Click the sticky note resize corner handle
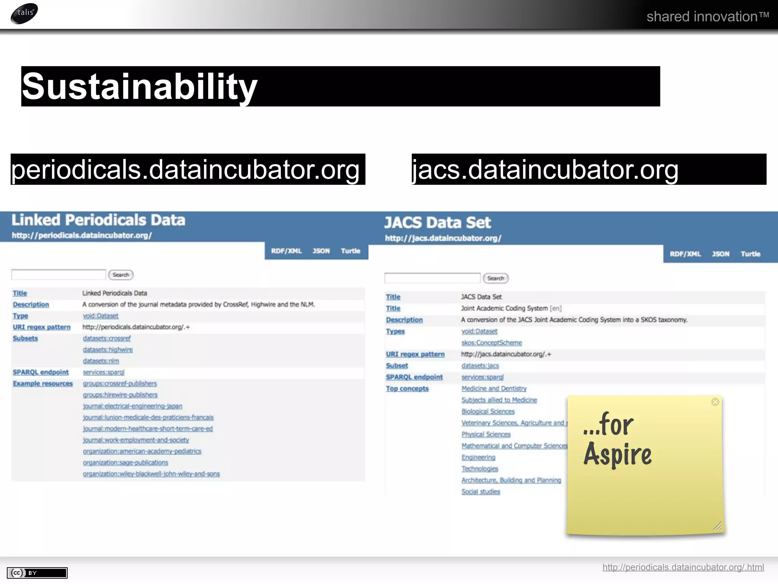The height and width of the screenshot is (584, 778). click(717, 526)
